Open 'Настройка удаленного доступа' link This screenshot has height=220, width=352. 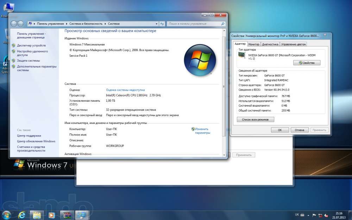click(32, 53)
